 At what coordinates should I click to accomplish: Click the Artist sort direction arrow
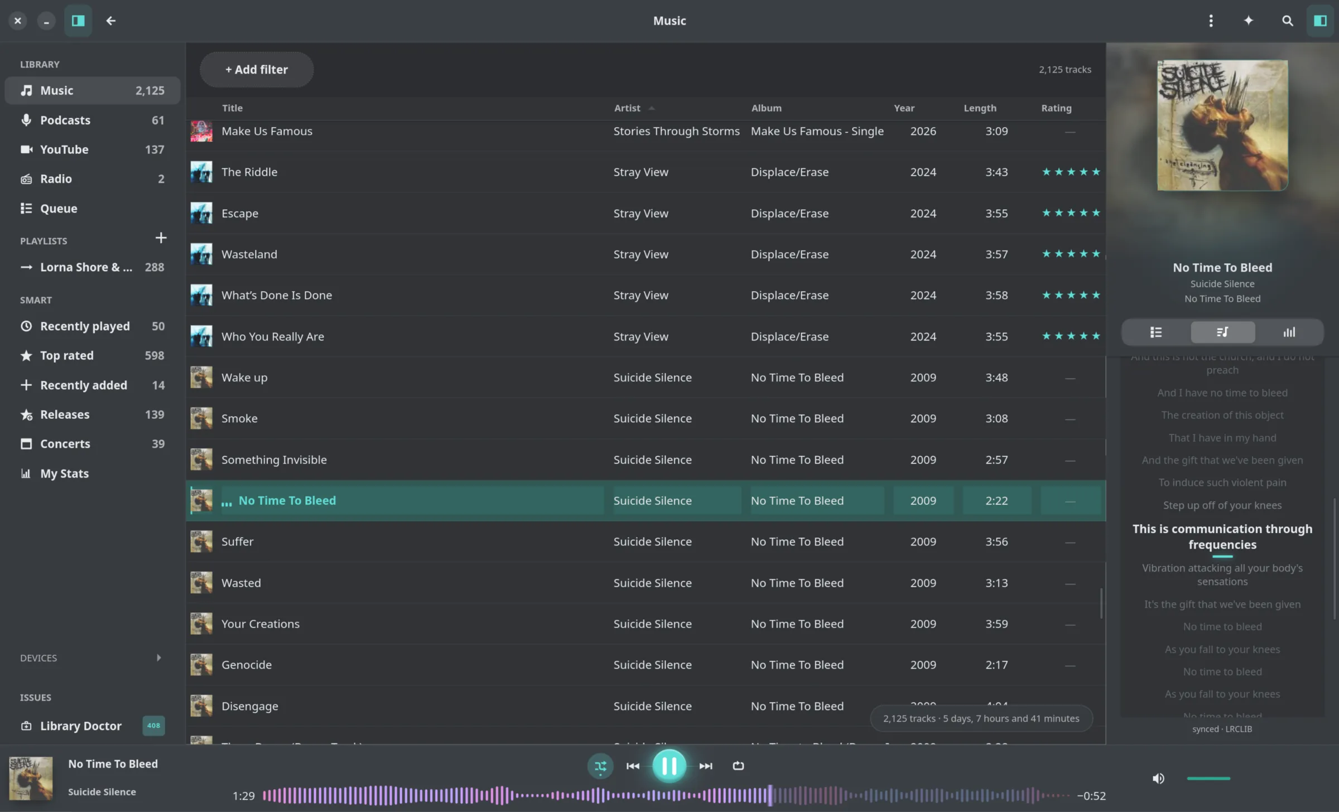tap(651, 108)
